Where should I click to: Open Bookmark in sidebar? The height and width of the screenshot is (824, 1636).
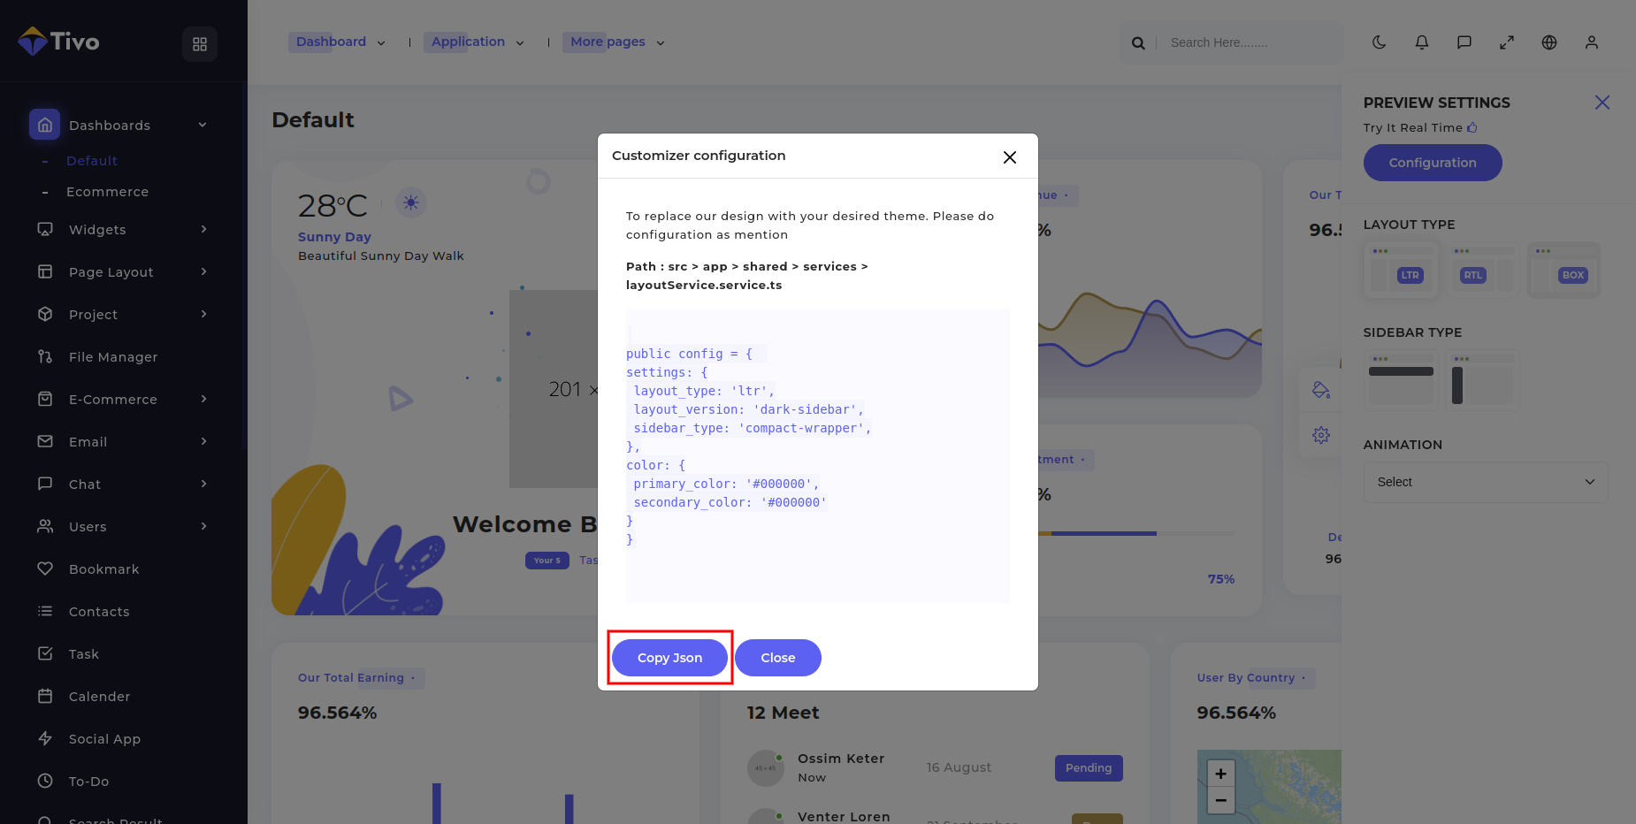[x=103, y=569]
